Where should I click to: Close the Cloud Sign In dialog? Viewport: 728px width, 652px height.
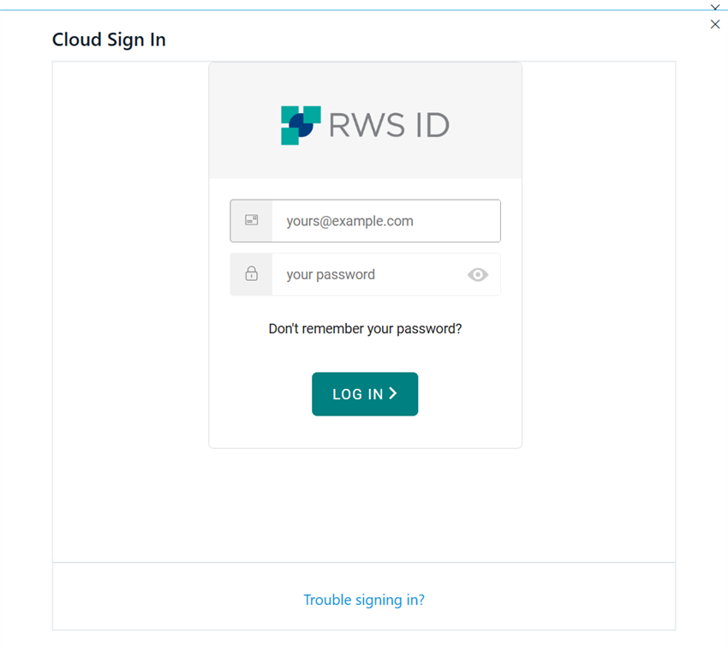(x=715, y=24)
